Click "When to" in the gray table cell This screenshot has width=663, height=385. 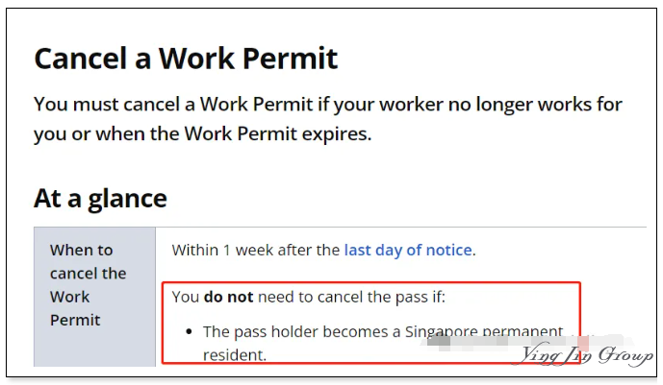pos(81,250)
